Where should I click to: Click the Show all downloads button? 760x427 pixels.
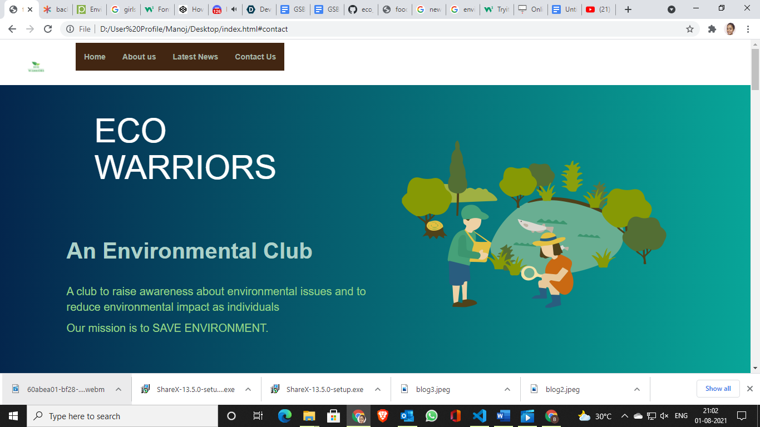(x=718, y=389)
